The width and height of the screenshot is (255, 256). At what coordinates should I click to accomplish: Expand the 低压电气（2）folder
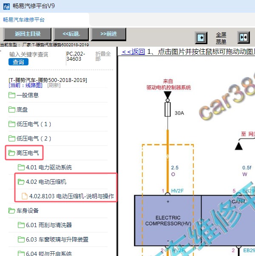point(34,138)
